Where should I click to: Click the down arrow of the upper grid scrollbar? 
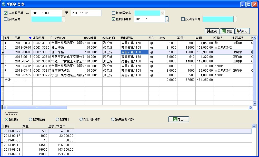(x=255, y=103)
